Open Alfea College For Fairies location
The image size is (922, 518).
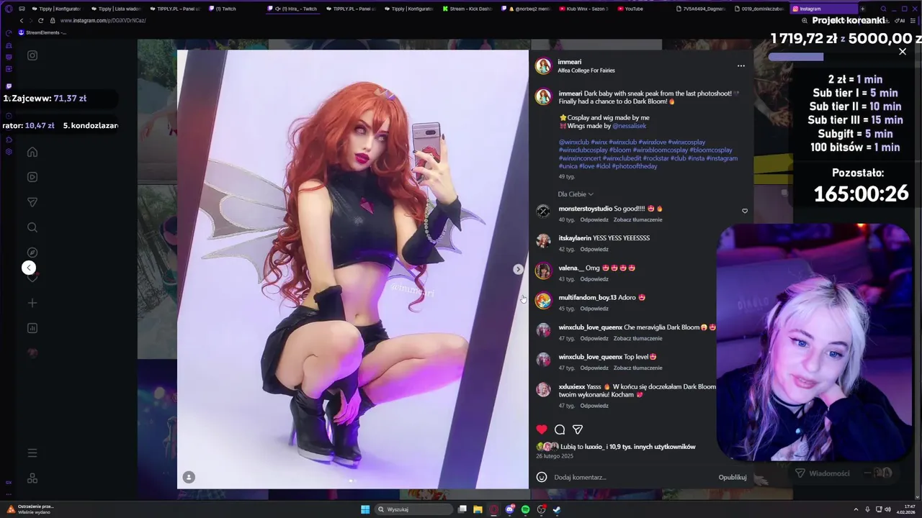coord(586,71)
